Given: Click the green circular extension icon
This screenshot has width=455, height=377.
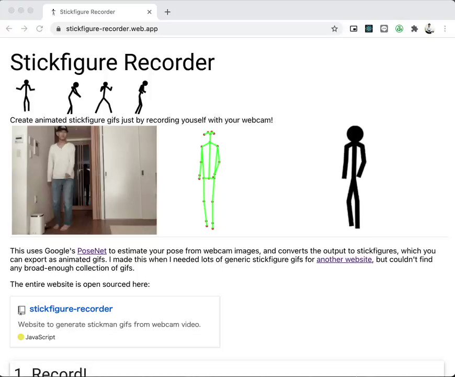Looking at the screenshot, I should tap(399, 29).
